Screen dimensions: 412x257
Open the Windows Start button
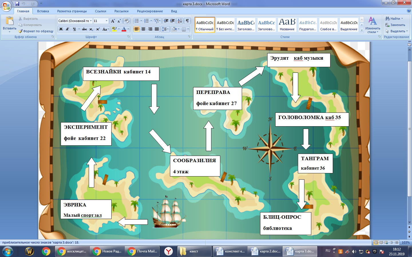8,251
